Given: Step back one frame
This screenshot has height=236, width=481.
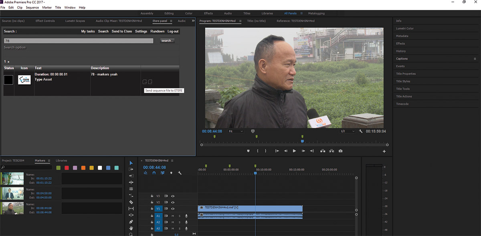Looking at the screenshot, I should (x=286, y=151).
